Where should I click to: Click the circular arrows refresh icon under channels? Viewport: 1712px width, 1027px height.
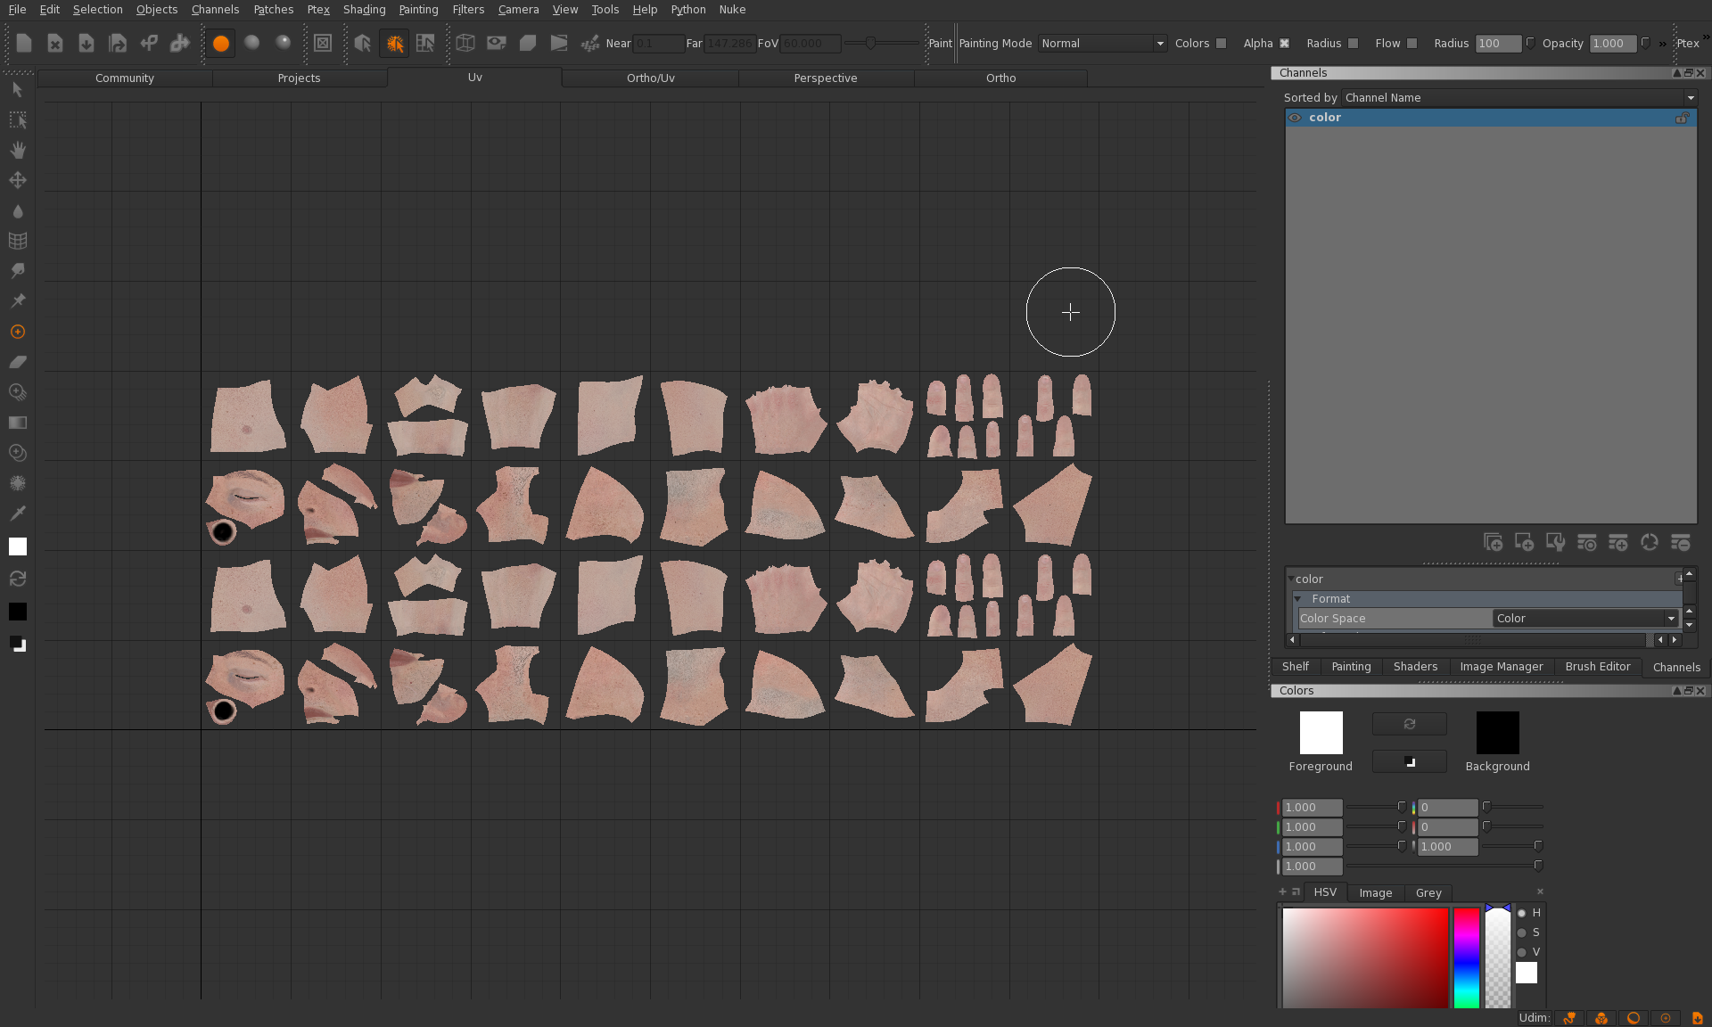[x=1649, y=542]
